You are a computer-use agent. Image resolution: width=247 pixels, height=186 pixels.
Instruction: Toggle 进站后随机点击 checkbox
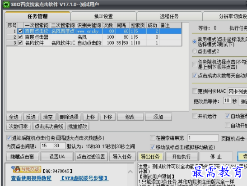(x=9, y=138)
